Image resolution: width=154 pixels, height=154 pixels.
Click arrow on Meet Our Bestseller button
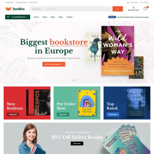click(x=62, y=64)
